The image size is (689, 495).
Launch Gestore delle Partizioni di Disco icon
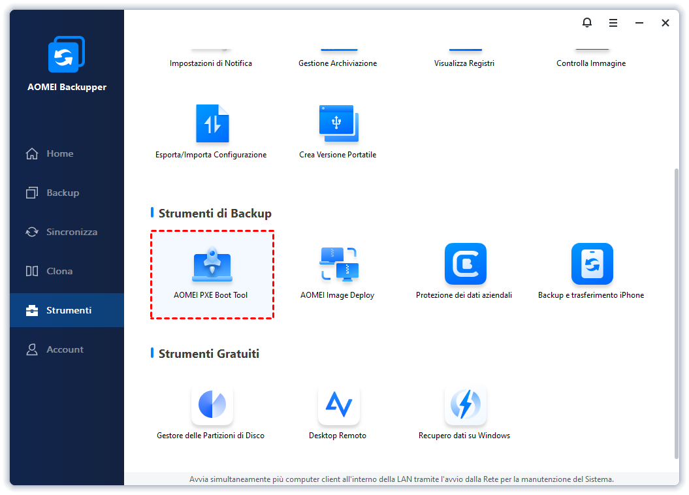click(x=212, y=404)
